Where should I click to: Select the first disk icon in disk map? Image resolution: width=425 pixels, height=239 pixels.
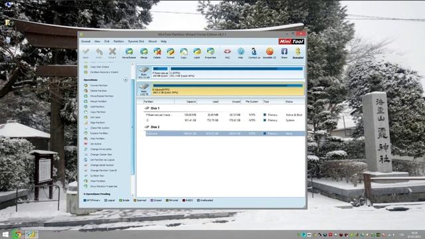144,72
